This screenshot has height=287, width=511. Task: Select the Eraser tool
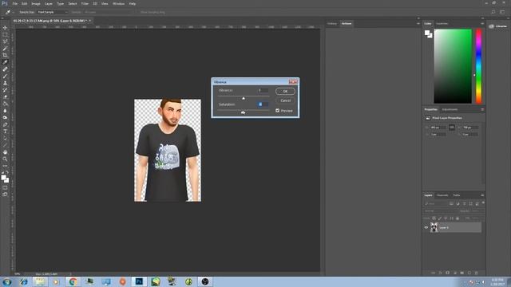point(5,96)
